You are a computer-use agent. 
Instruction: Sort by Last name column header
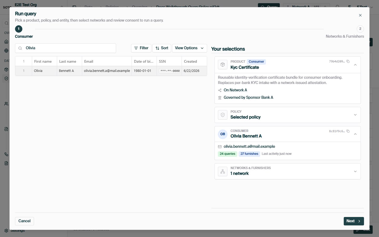tap(69, 61)
